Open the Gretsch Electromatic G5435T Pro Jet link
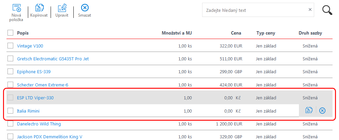 point(53,59)
